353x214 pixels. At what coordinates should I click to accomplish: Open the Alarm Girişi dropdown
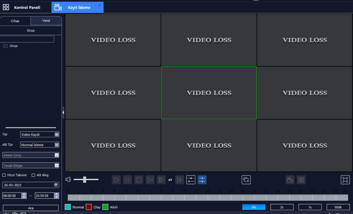pos(31,155)
